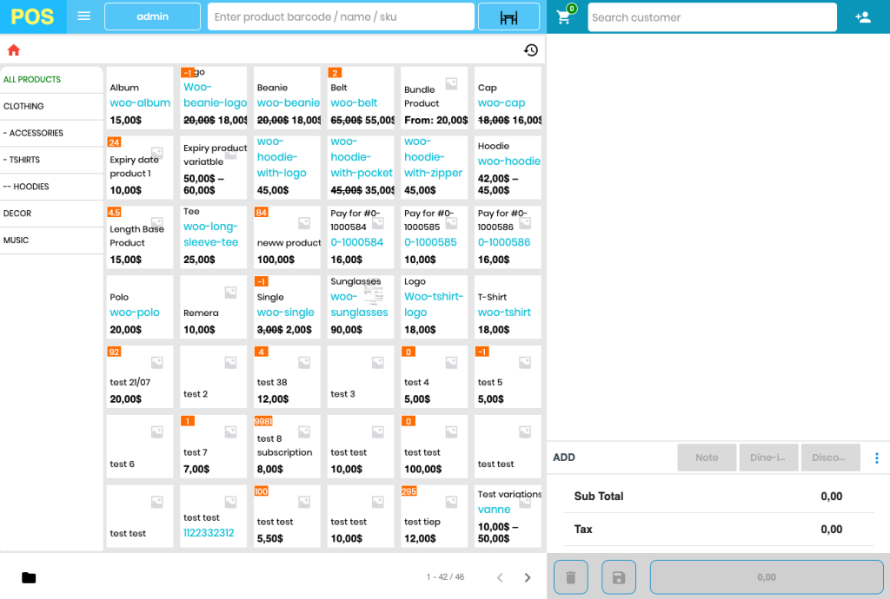The width and height of the screenshot is (890, 599).
Task: Click the trash delete cart button
Action: pos(570,577)
